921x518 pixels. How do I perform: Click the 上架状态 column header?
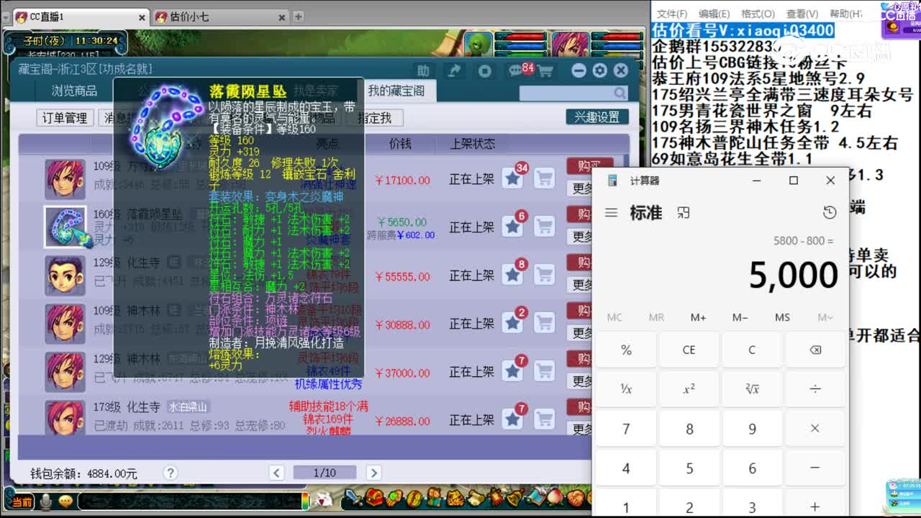coord(472,144)
